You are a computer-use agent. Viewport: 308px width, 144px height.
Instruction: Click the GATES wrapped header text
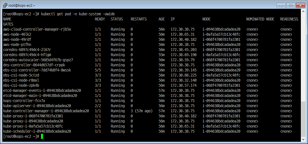click(8, 24)
